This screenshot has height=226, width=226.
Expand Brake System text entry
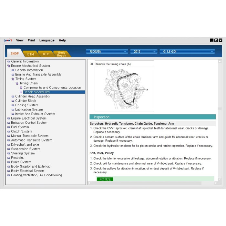click(x=21, y=162)
